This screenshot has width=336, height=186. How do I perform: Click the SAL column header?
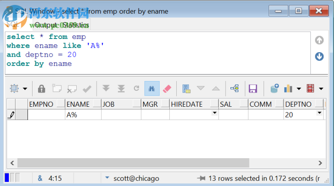click(233, 104)
